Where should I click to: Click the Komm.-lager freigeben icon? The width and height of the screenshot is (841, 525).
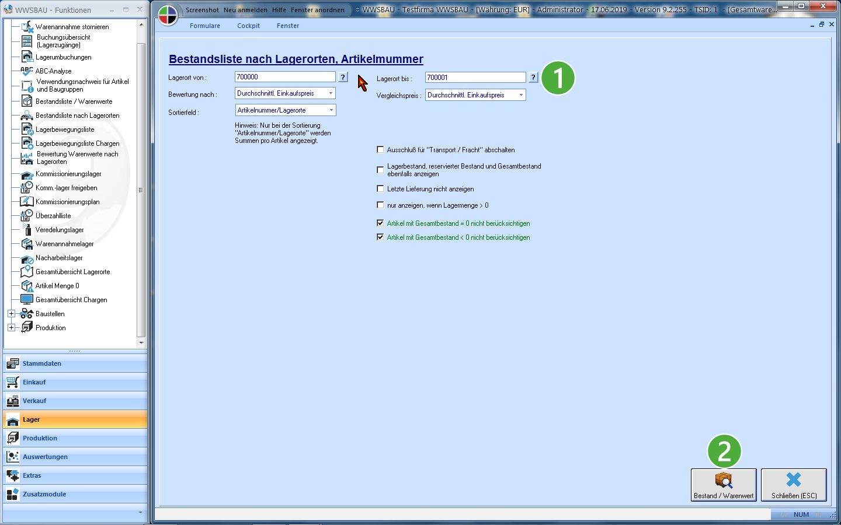[27, 188]
